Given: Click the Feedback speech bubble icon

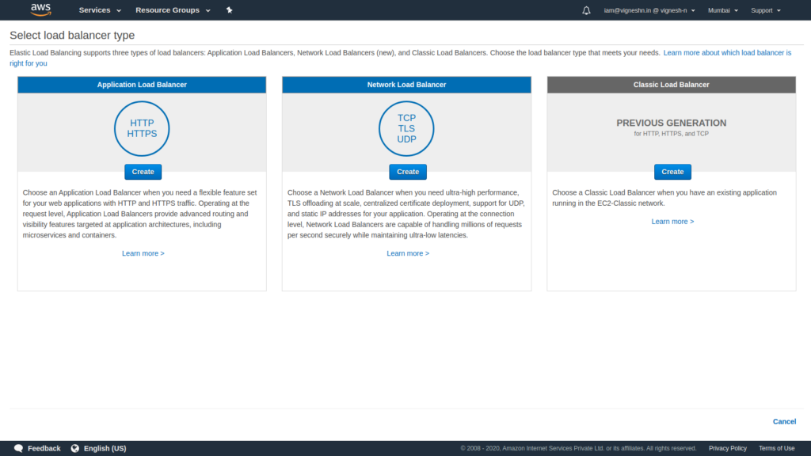Looking at the screenshot, I should 19,448.
